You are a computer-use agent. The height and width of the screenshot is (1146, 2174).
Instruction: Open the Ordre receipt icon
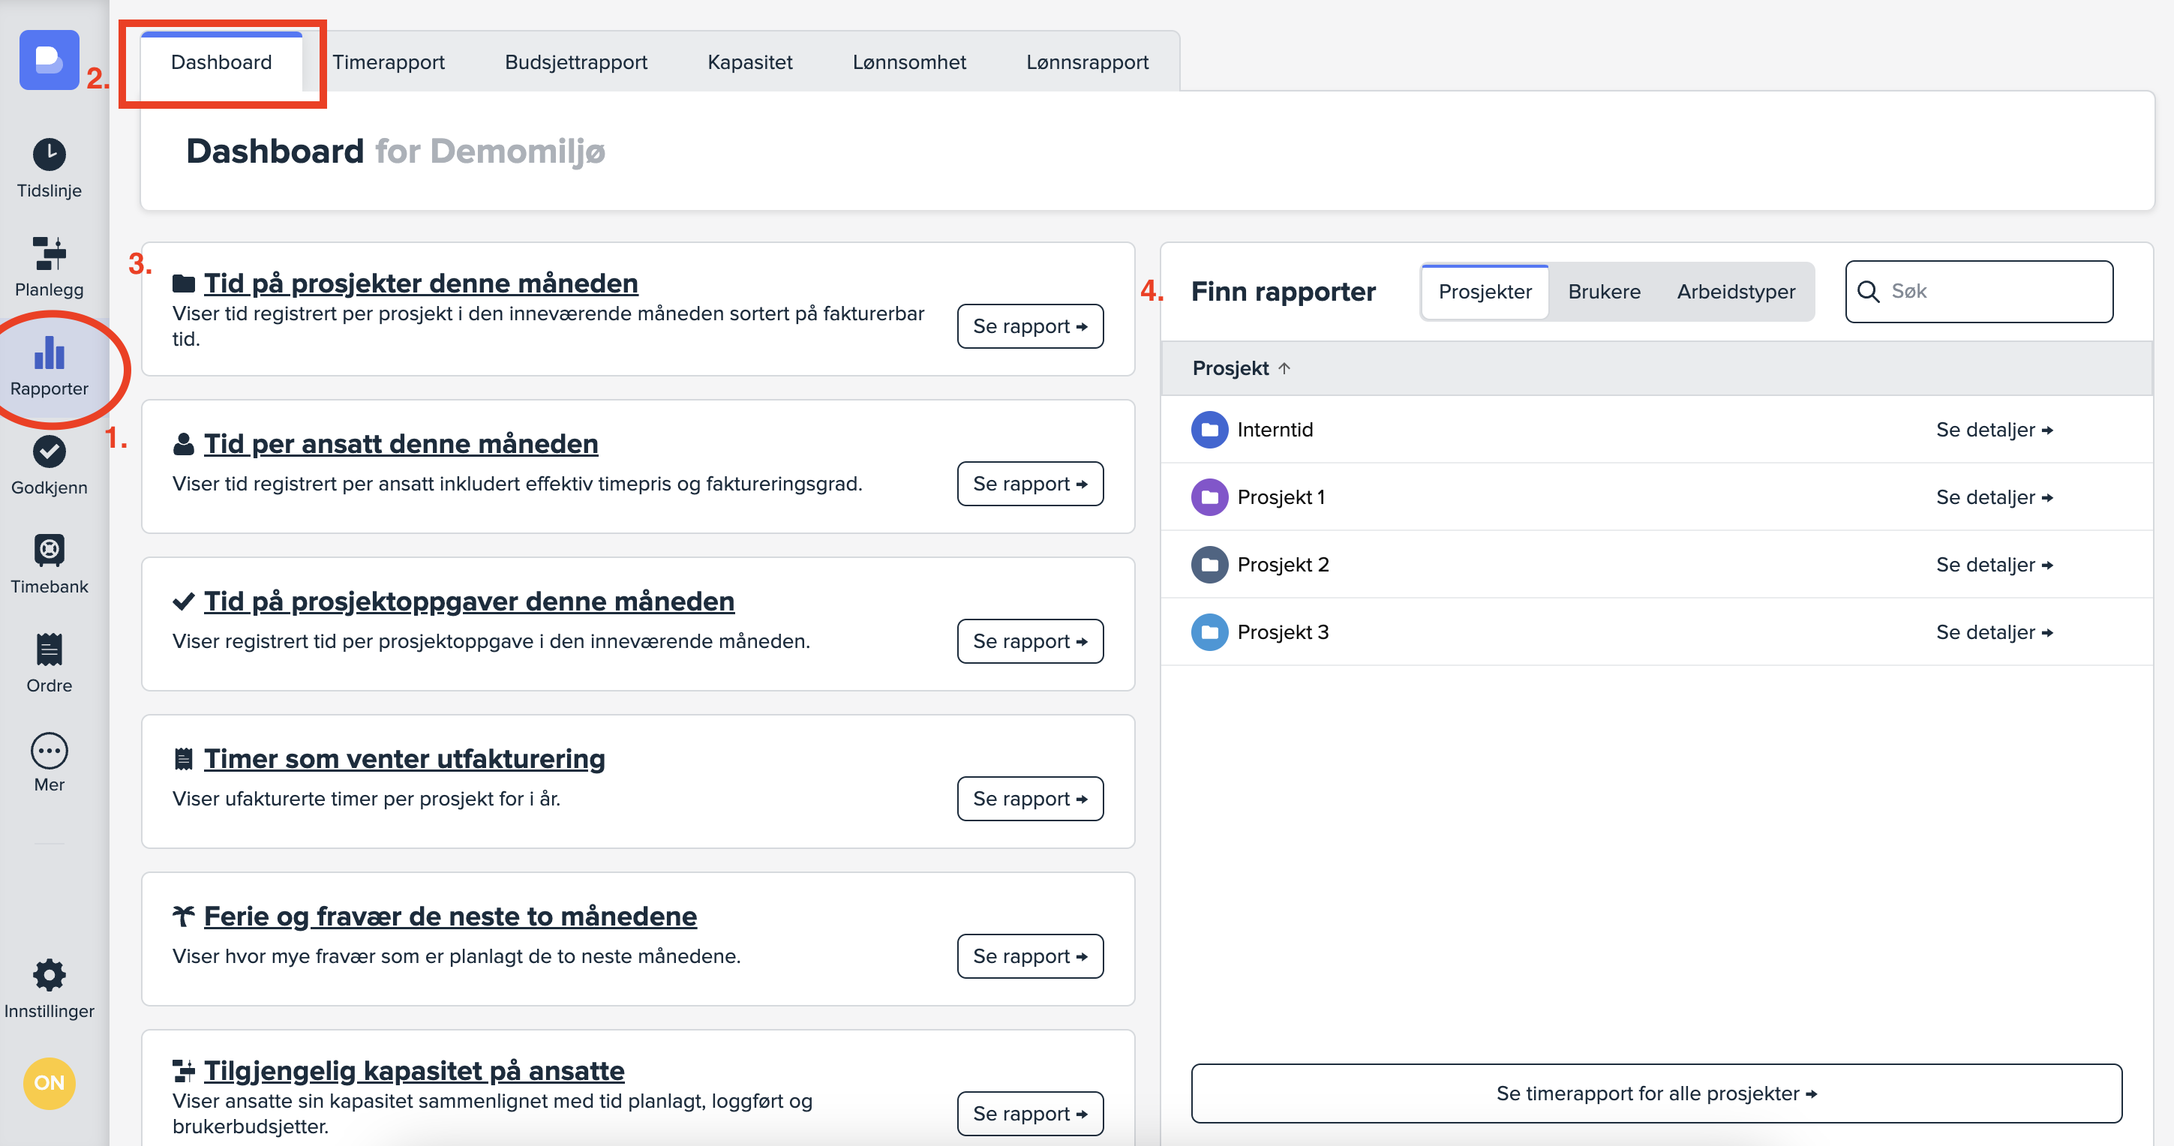click(x=49, y=649)
